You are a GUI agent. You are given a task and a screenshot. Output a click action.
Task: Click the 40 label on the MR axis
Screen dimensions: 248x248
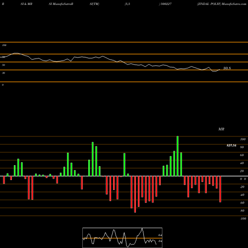pyautogui.click(x=242, y=163)
